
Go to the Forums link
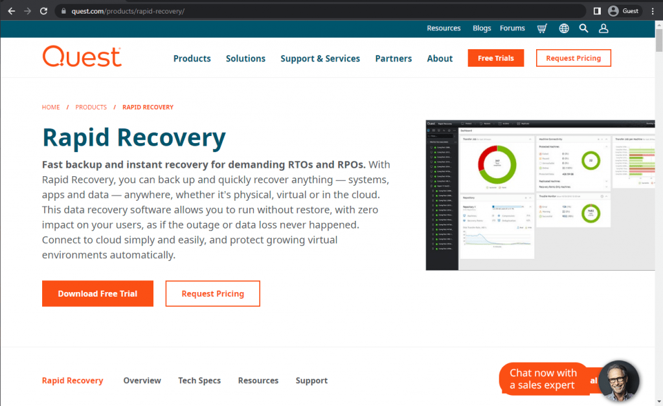click(x=512, y=28)
